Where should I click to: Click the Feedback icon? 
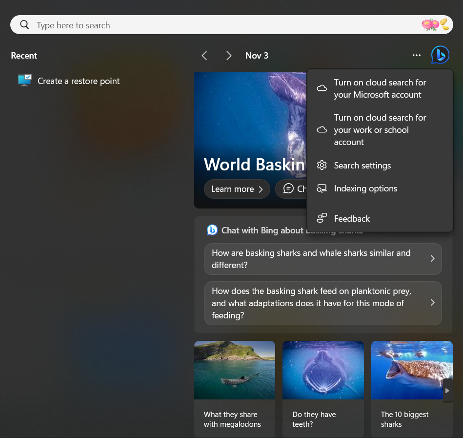coord(322,218)
